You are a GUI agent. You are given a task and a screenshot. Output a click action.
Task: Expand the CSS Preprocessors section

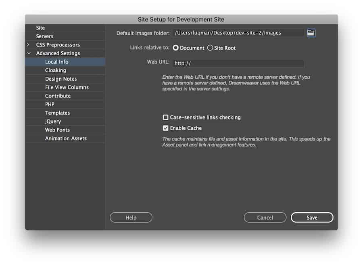coord(29,44)
